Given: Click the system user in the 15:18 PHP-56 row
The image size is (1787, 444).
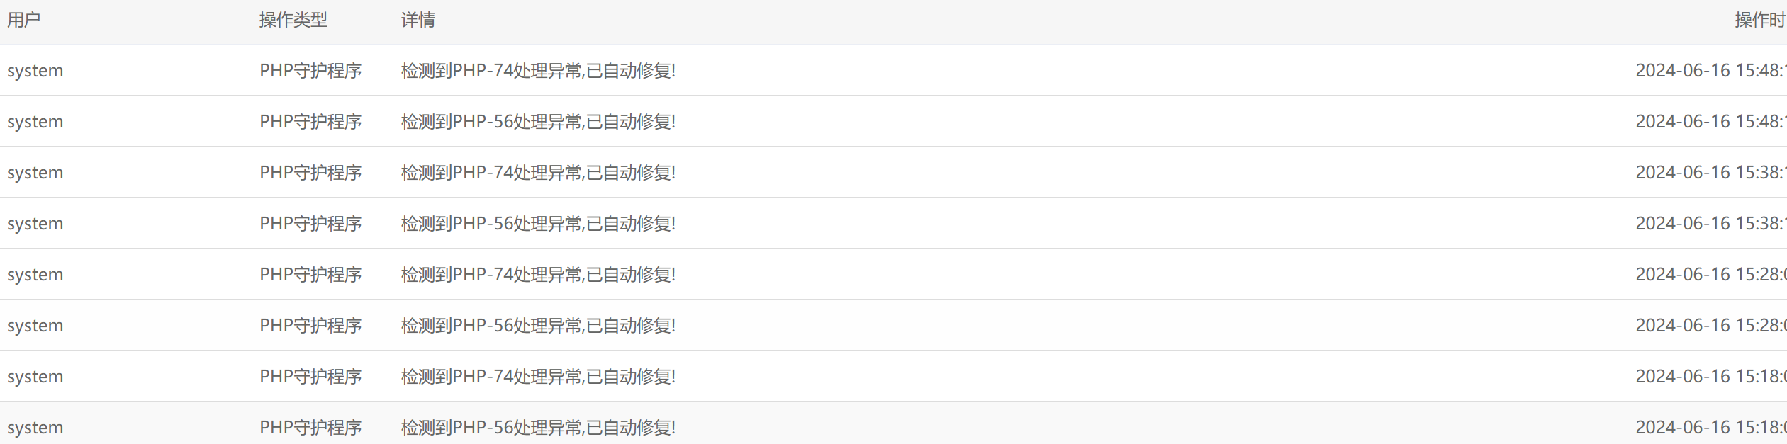Looking at the screenshot, I should tap(35, 428).
